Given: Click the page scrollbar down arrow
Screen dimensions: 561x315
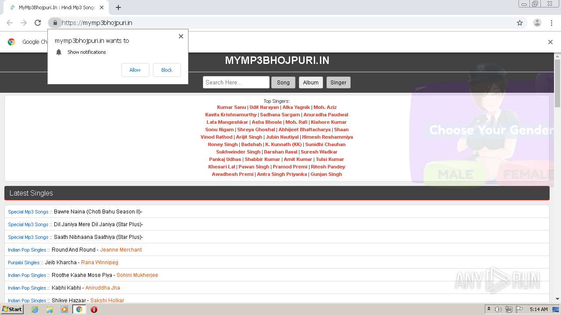Looking at the screenshot, I should pyautogui.click(x=557, y=299).
